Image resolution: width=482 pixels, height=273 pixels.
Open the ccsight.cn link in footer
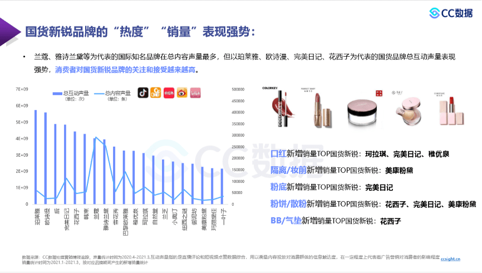(x=450, y=259)
